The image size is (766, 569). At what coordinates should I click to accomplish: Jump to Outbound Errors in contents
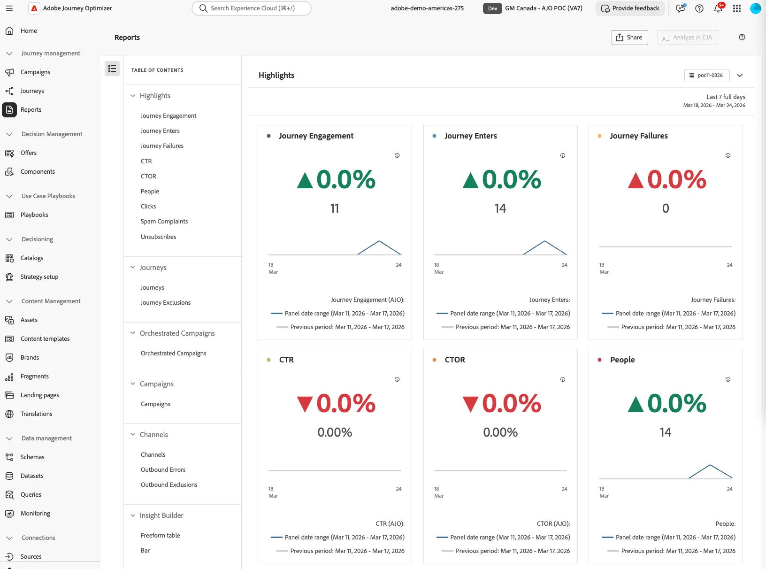click(x=163, y=470)
